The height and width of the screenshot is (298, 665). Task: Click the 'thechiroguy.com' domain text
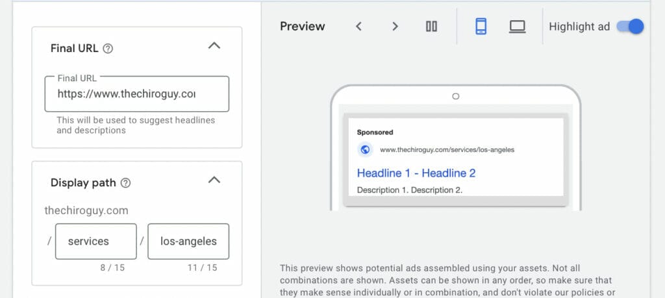click(x=86, y=210)
